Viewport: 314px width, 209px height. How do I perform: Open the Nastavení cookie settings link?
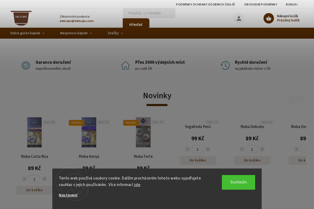[x=68, y=195]
